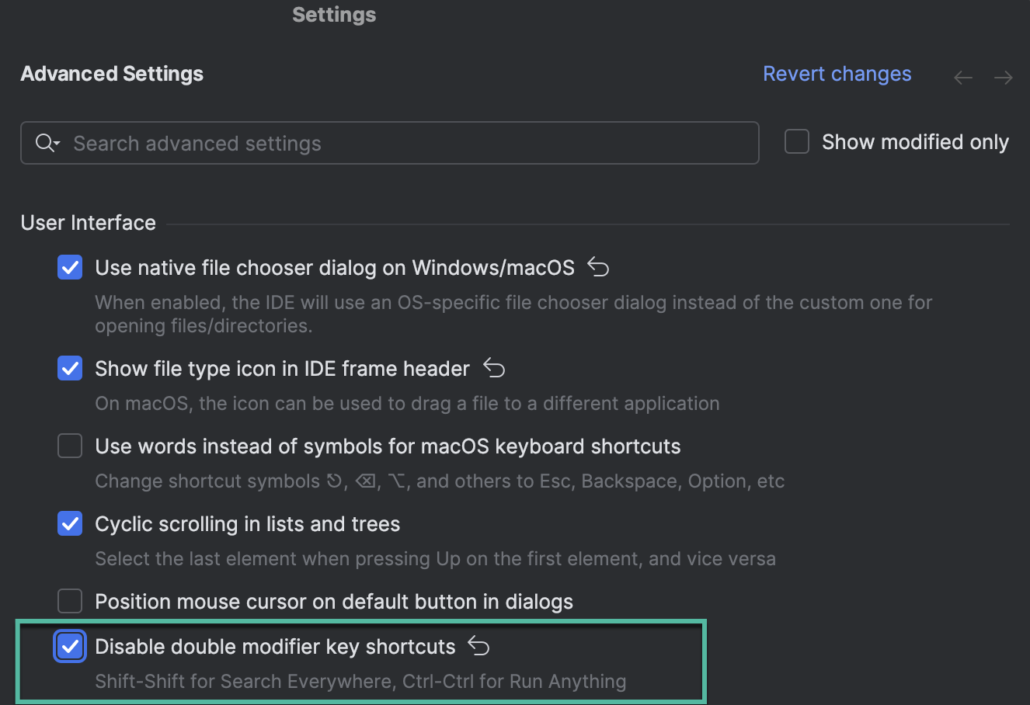The height and width of the screenshot is (705, 1030).
Task: Revert the native file chooser setting
Action: (x=597, y=267)
